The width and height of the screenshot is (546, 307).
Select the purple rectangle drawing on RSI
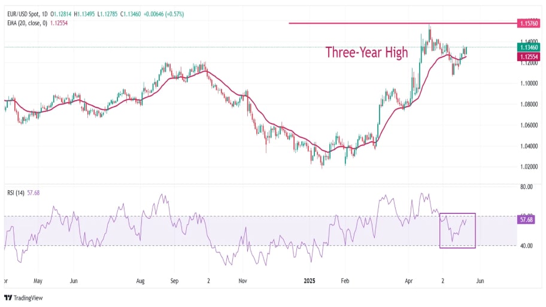click(x=457, y=230)
